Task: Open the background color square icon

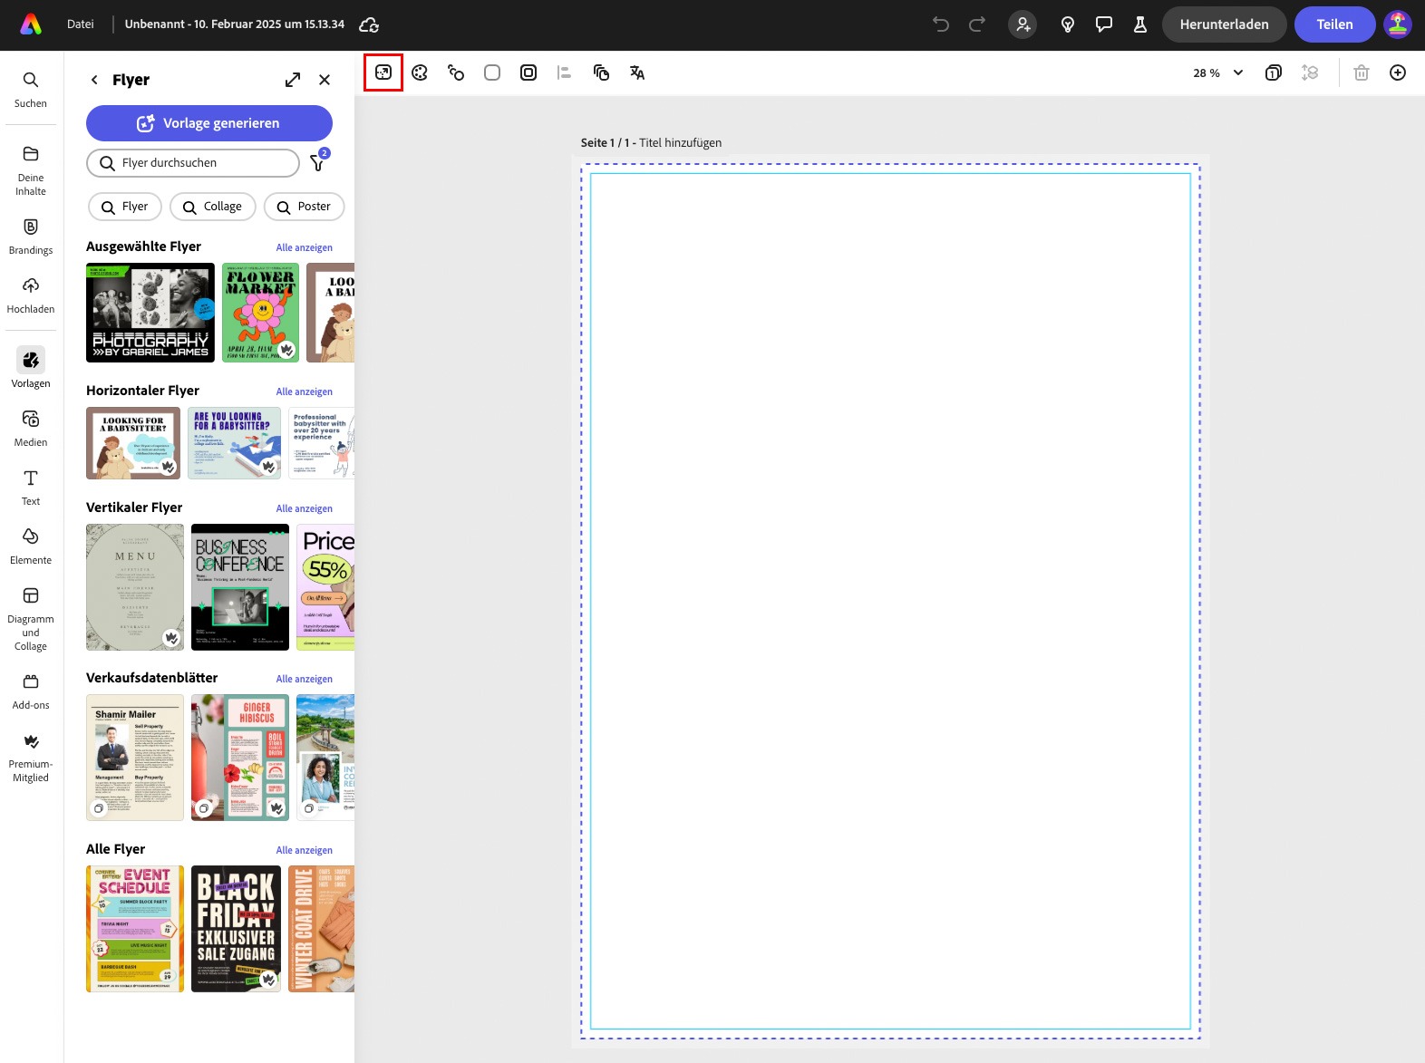Action: coord(492,72)
